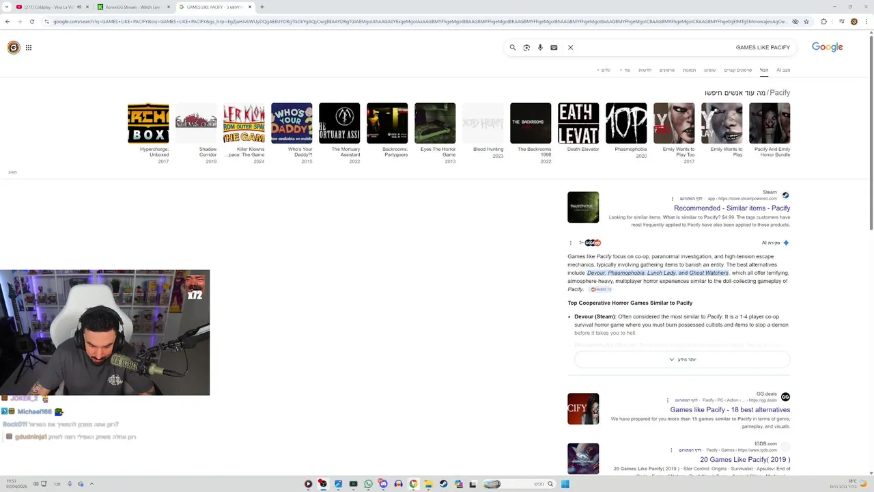Viewport: 874px width, 492px height.
Task: Open the browser Extensions puzzle icon
Action: (823, 21)
